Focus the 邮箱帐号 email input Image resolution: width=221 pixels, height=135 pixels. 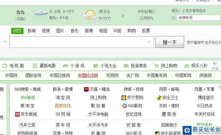pyautogui.click(x=199, y=18)
